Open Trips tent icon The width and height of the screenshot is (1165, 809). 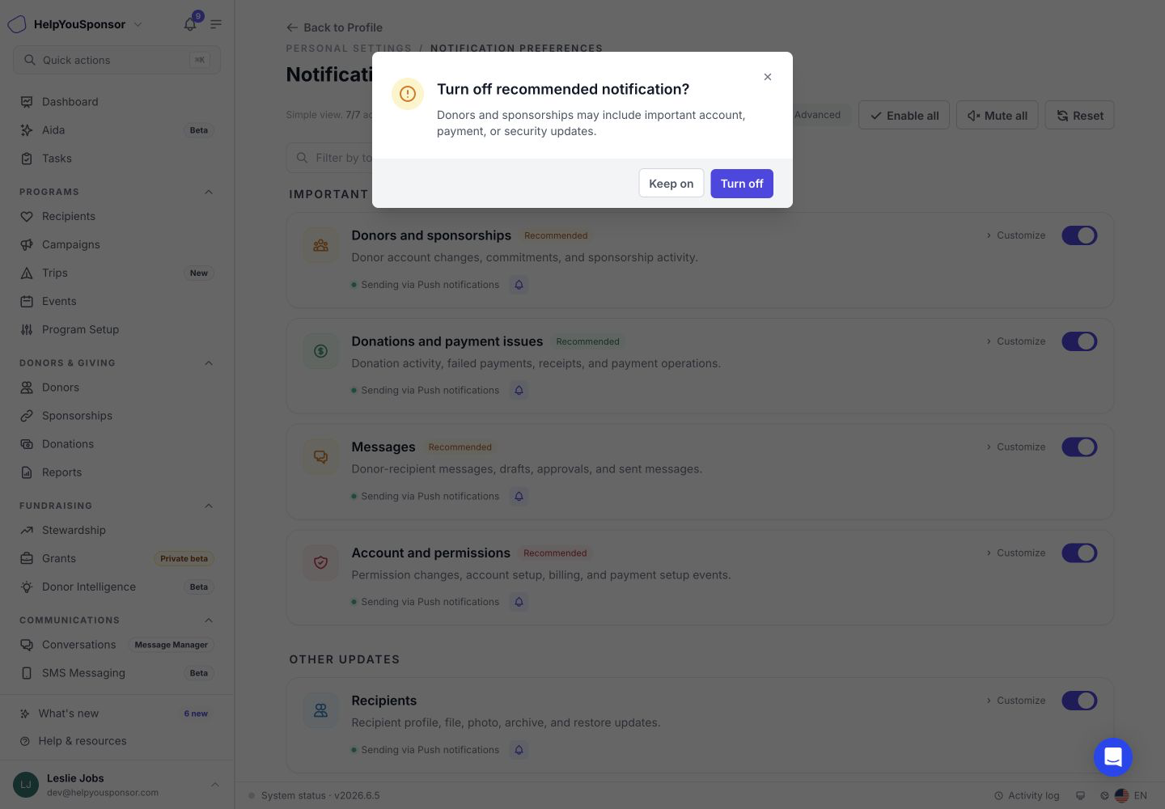pos(27,273)
